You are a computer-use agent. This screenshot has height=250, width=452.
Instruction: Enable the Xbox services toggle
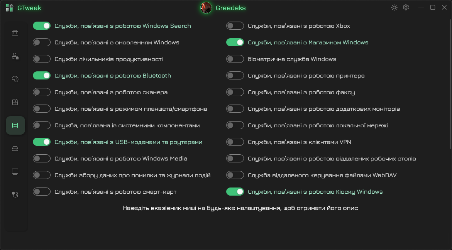[235, 26]
